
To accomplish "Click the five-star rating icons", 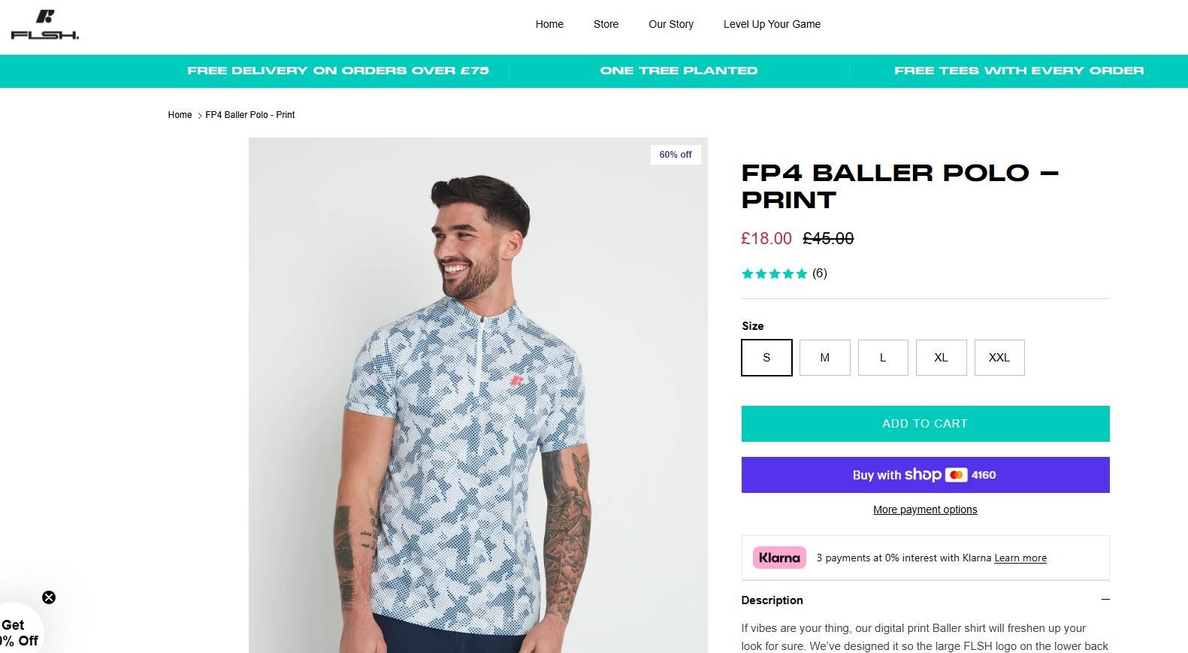I will (774, 274).
